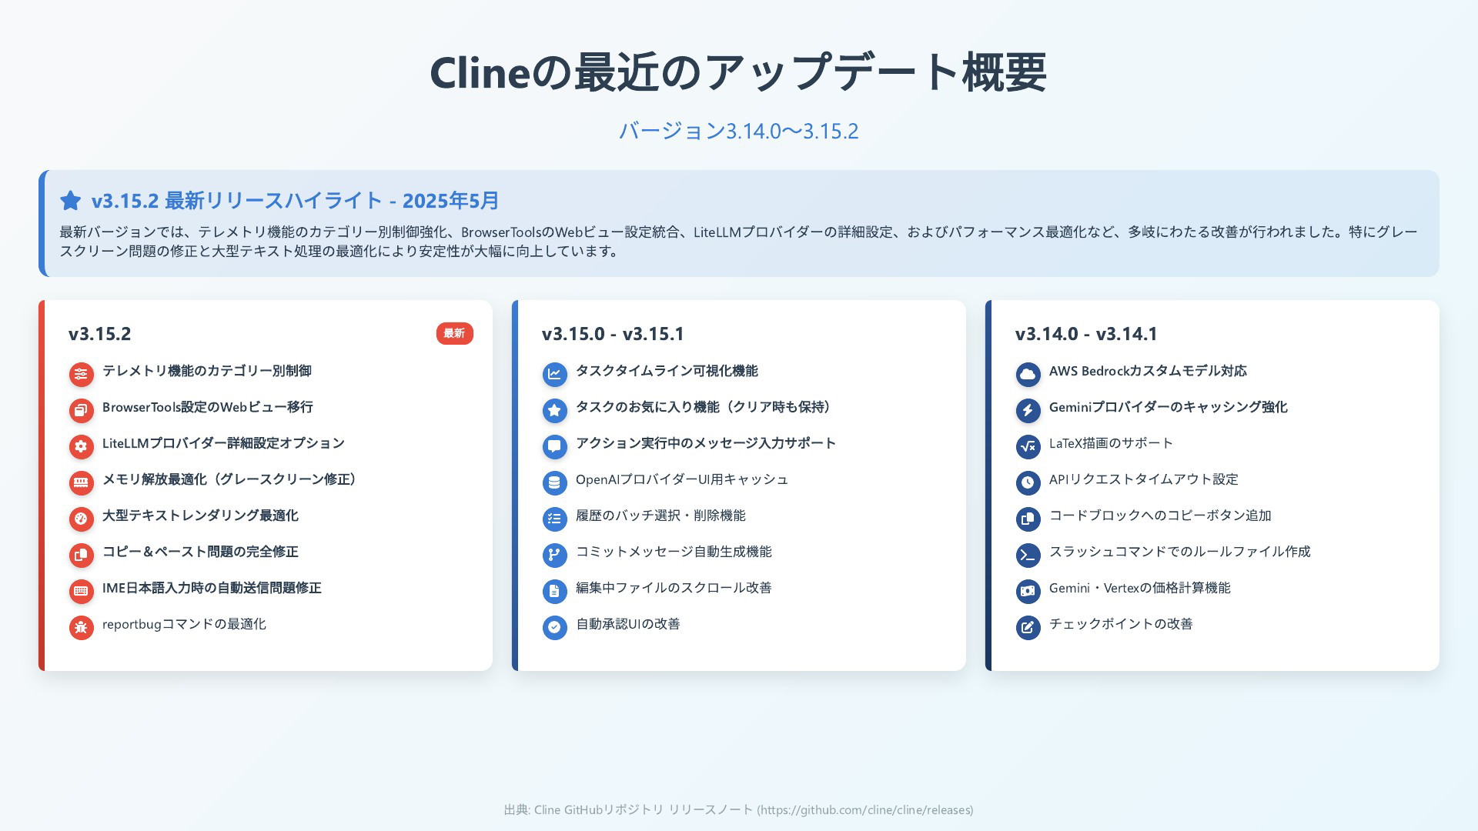Viewport: 1478px width, 831px height.
Task: Click the memory icon beside メモリ解放最適化
Action: tap(81, 482)
